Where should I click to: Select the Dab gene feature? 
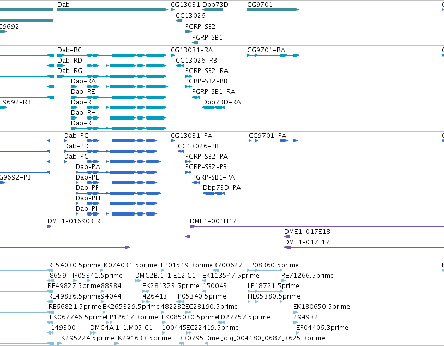coord(113,10)
